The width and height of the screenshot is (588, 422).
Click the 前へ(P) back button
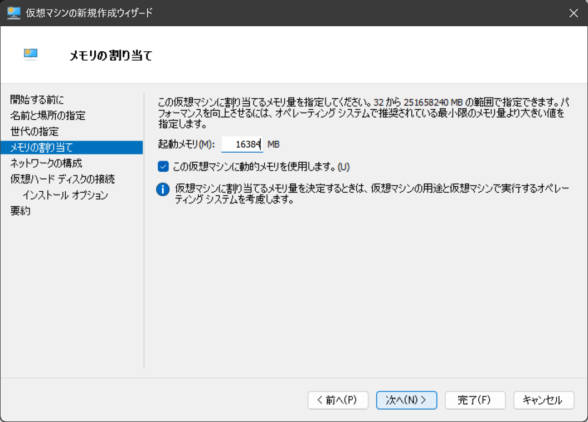click(x=338, y=400)
